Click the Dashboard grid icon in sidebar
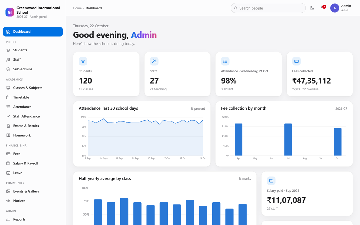360x225 pixels. [8, 32]
